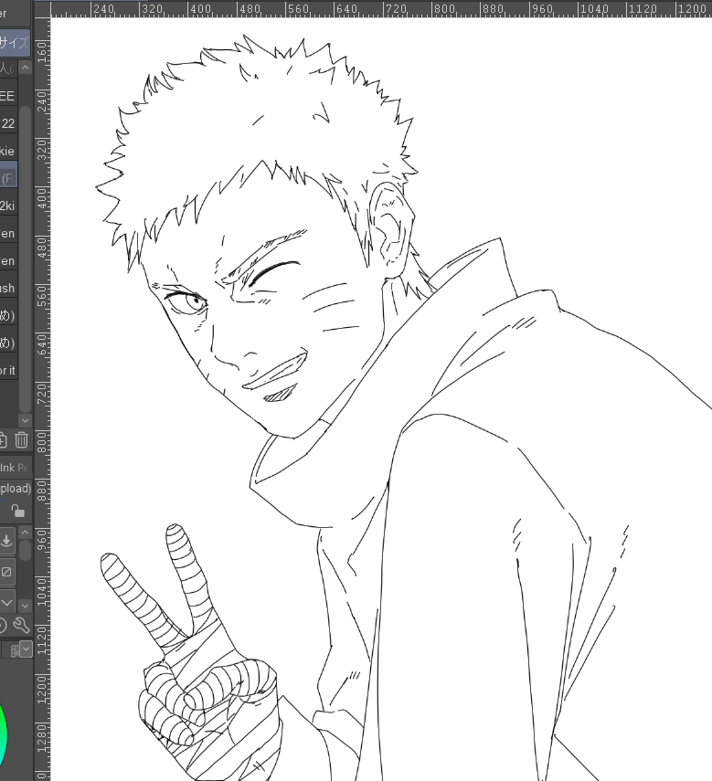Image resolution: width=712 pixels, height=781 pixels.
Task: Open settings with the wrench icon
Action: (x=21, y=625)
